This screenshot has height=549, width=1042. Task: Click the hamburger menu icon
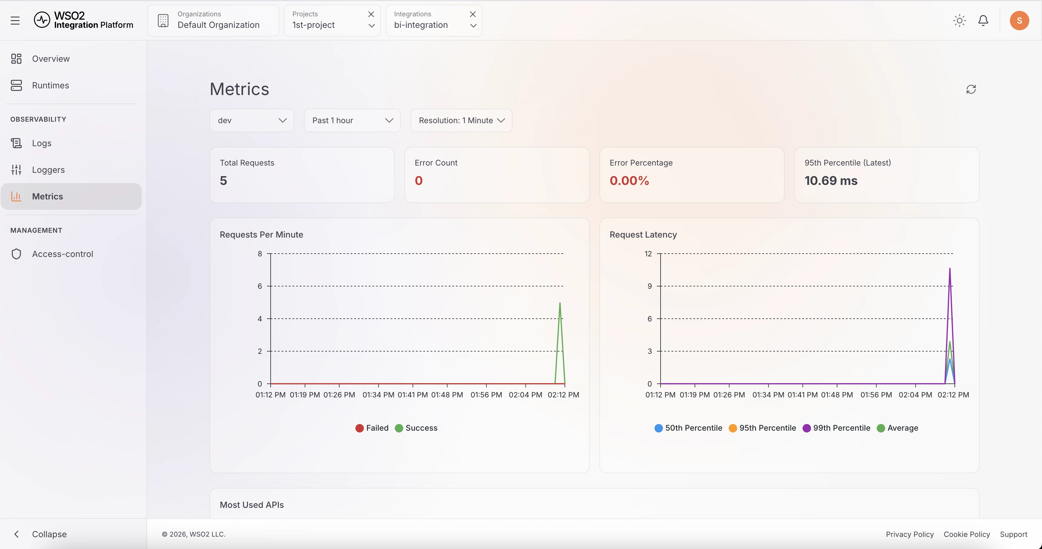pos(15,21)
